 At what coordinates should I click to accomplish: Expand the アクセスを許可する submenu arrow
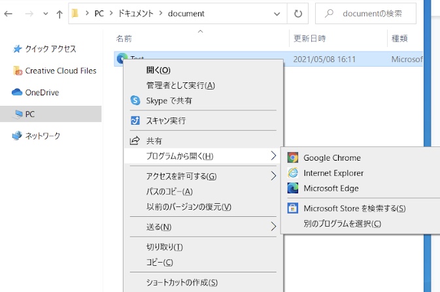273,176
